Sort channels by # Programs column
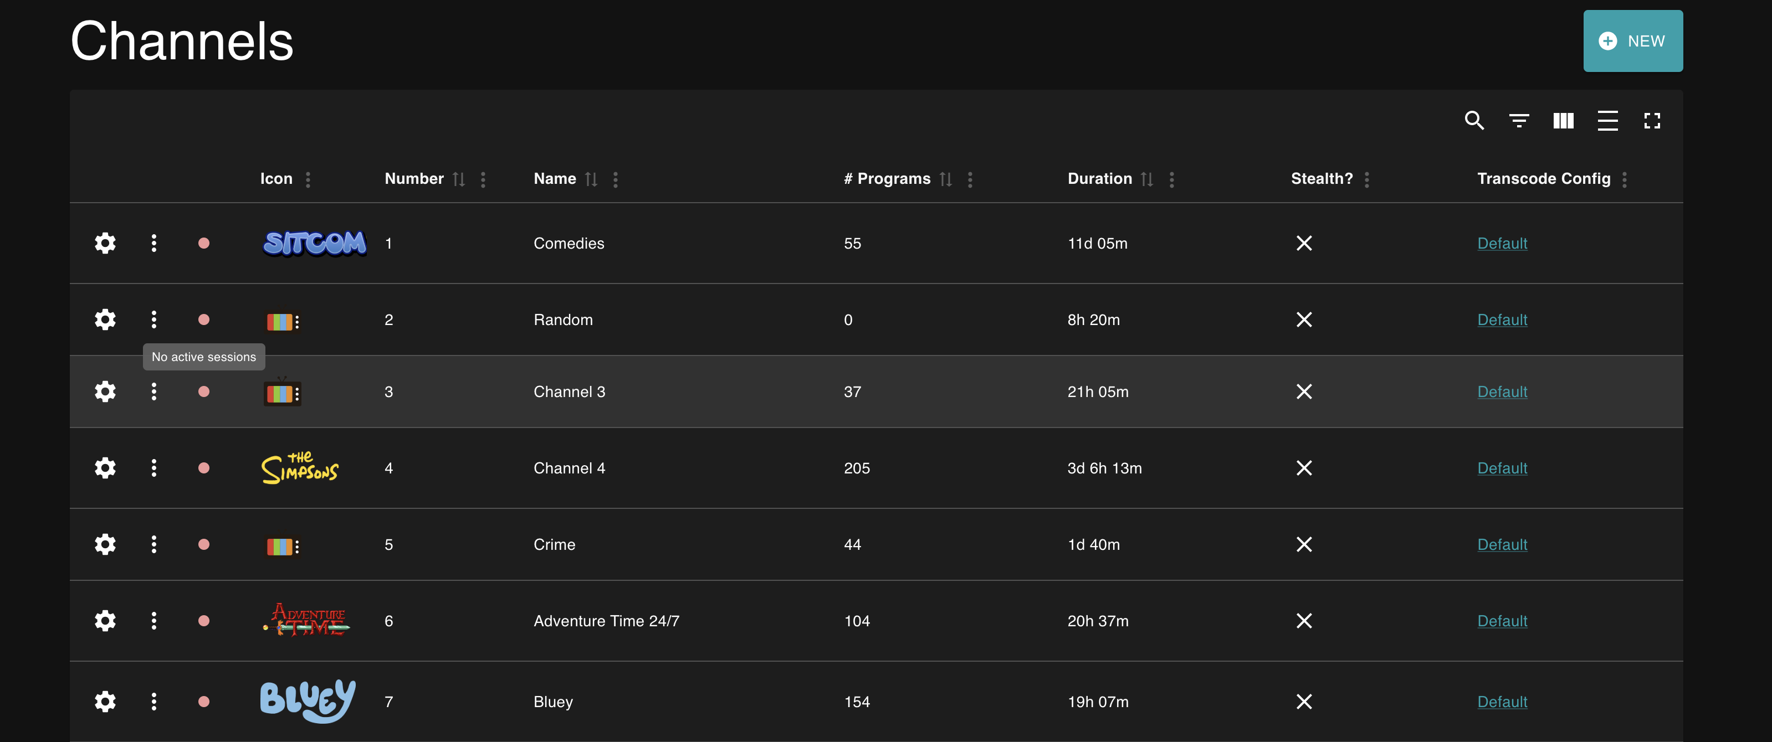This screenshot has width=1772, height=742. [x=946, y=179]
